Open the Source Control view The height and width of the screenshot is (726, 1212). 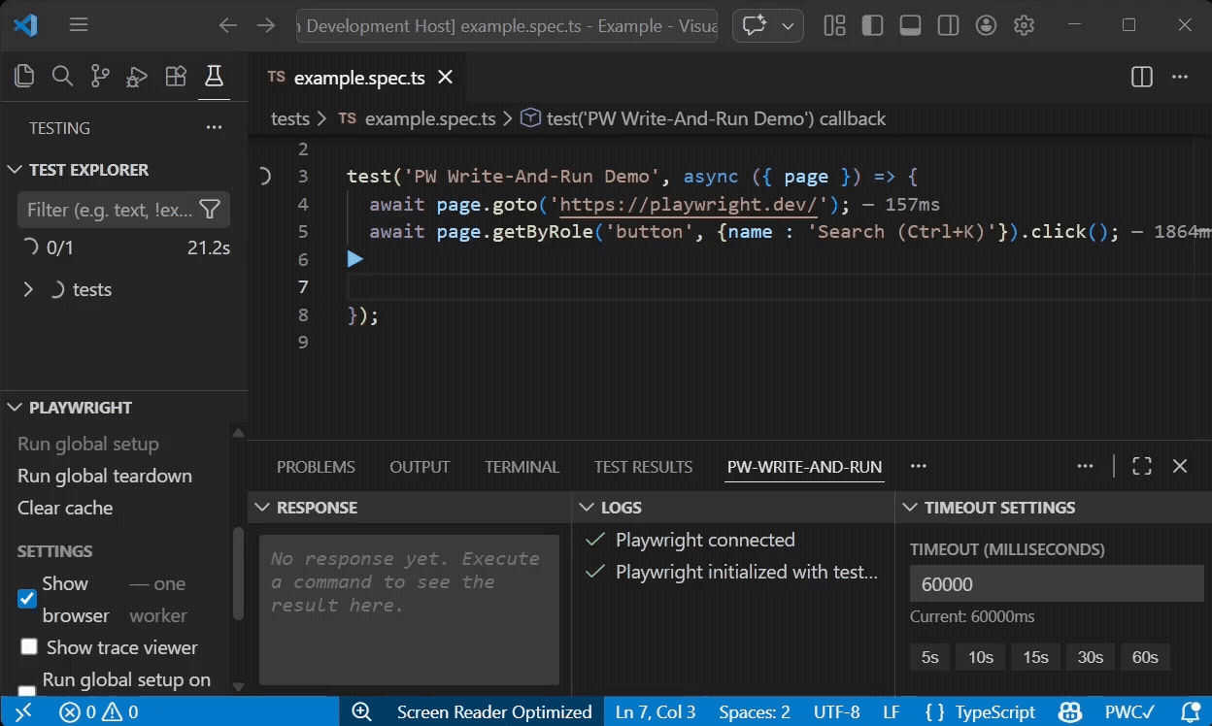pyautogui.click(x=99, y=75)
